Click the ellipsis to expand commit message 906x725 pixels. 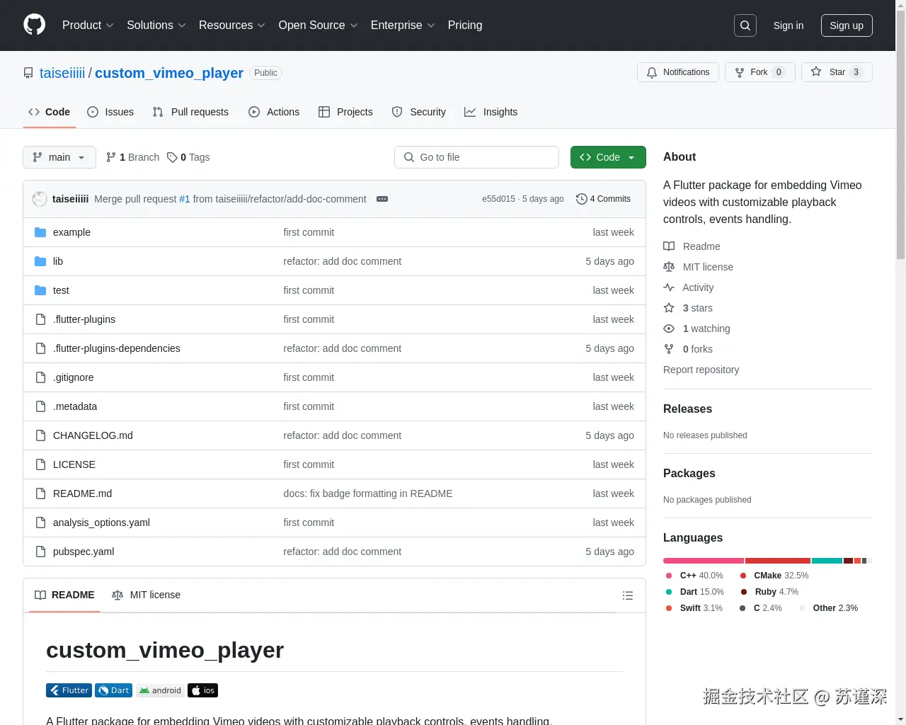[x=382, y=199]
